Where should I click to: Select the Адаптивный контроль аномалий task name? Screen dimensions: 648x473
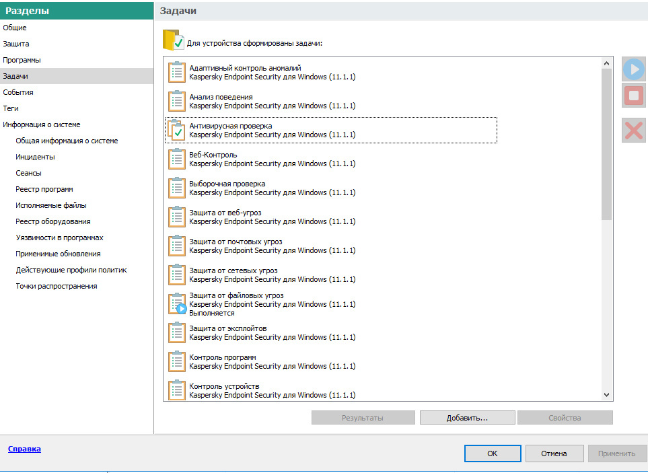[245, 68]
